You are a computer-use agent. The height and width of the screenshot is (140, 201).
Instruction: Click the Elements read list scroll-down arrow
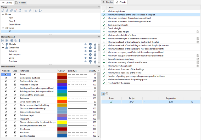click(x=99, y=62)
